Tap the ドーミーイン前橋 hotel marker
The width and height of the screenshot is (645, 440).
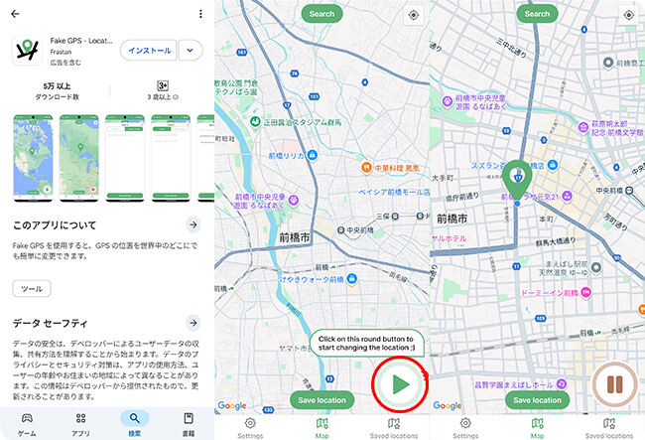(x=586, y=292)
